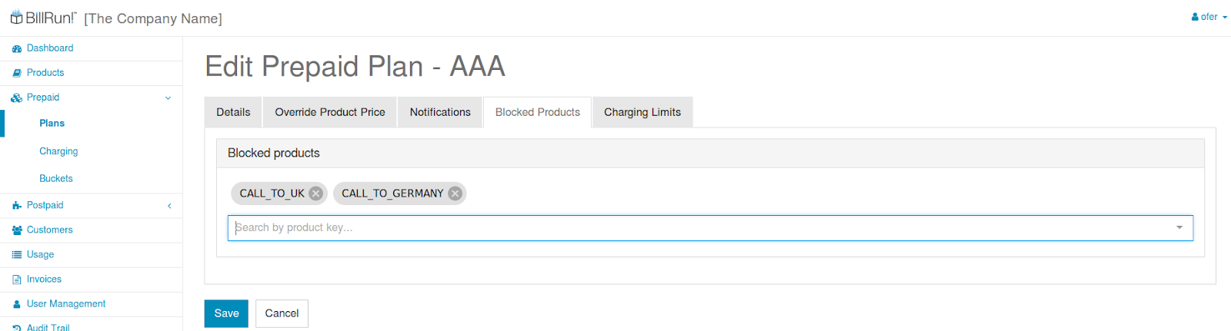Click the User Management person icon

pos(17,304)
